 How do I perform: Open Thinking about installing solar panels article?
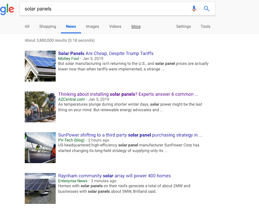(x=128, y=94)
